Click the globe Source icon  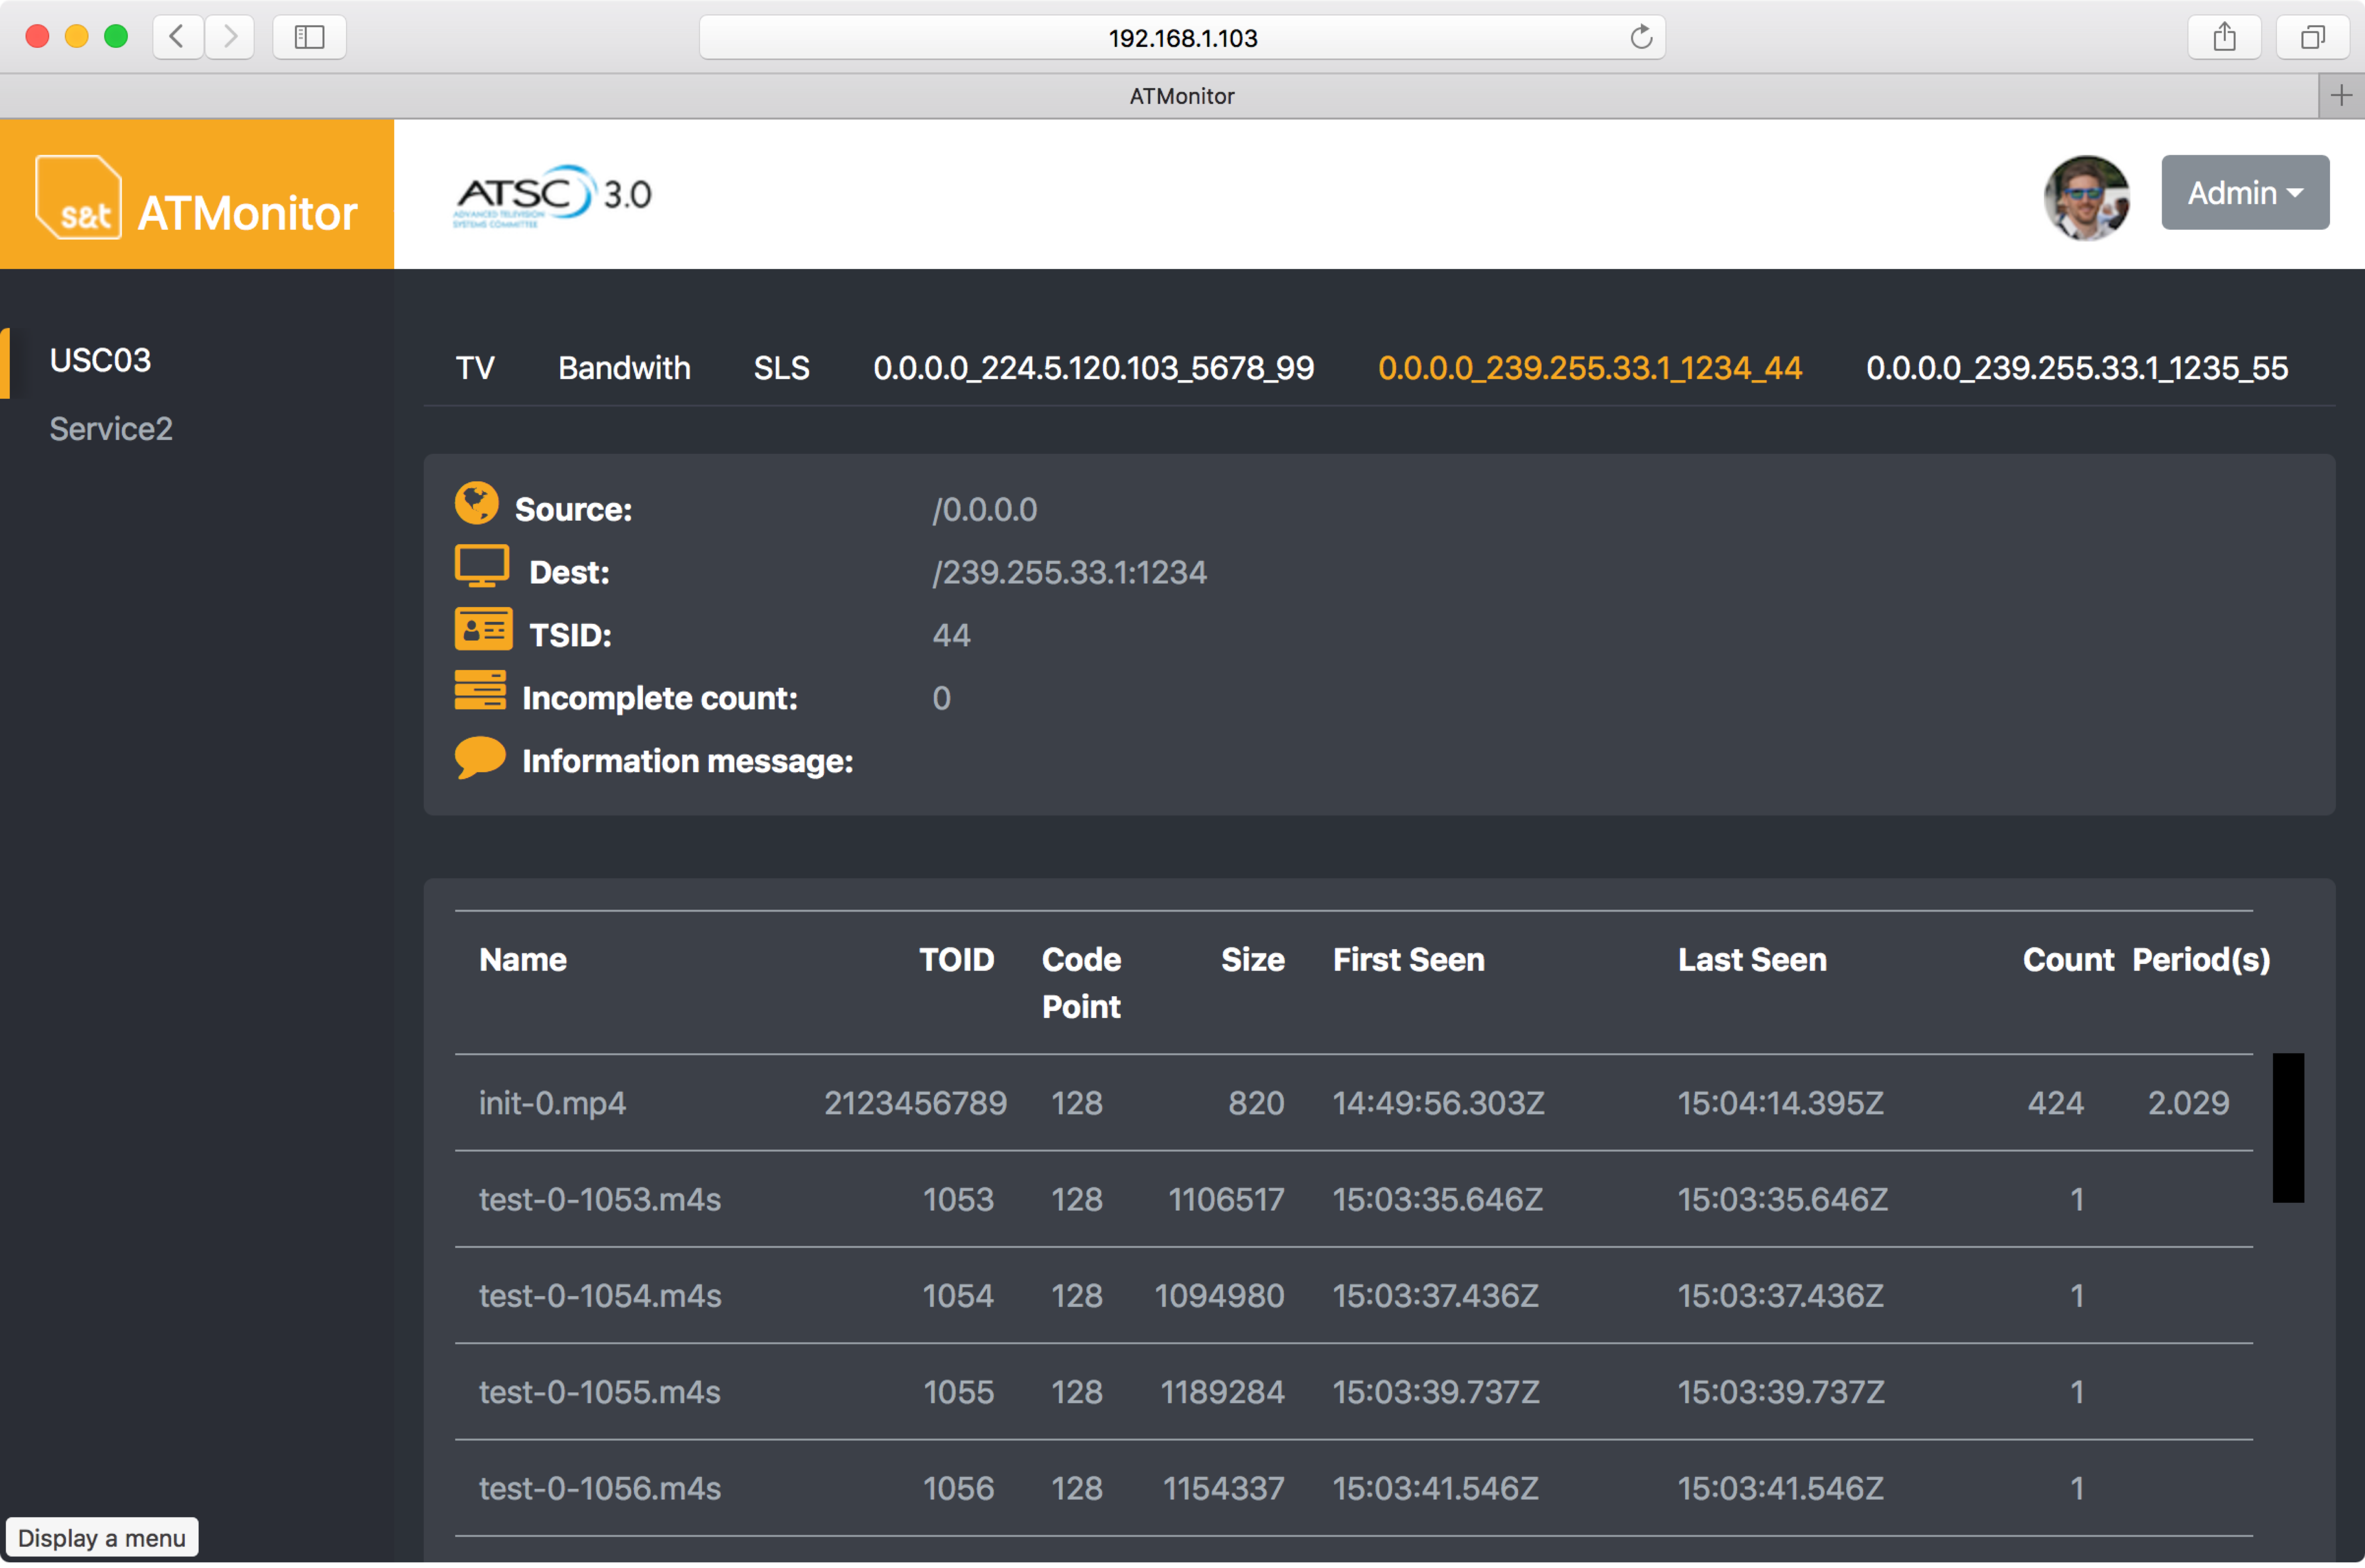[x=477, y=503]
